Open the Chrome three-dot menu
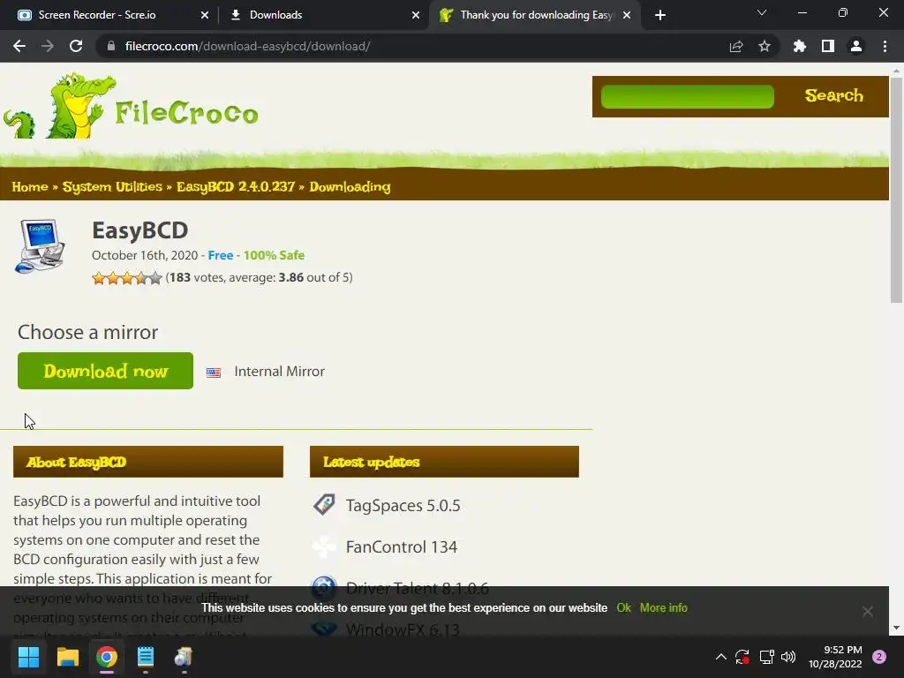 [885, 46]
